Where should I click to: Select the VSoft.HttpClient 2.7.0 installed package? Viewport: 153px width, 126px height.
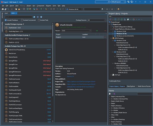(28, 31)
